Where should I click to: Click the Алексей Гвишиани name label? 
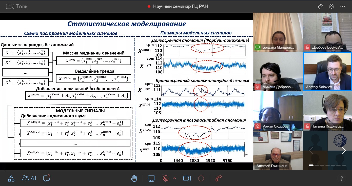(x=272, y=166)
